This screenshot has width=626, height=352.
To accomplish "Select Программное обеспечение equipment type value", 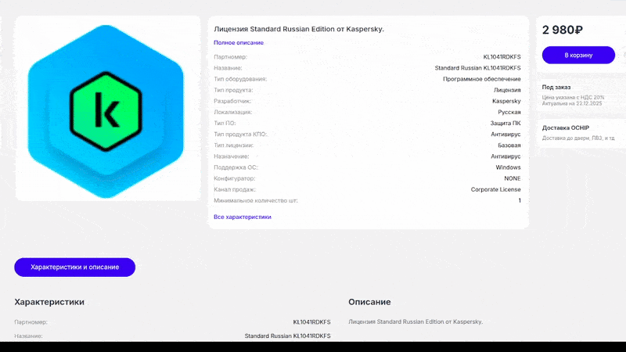I will tap(481, 79).
